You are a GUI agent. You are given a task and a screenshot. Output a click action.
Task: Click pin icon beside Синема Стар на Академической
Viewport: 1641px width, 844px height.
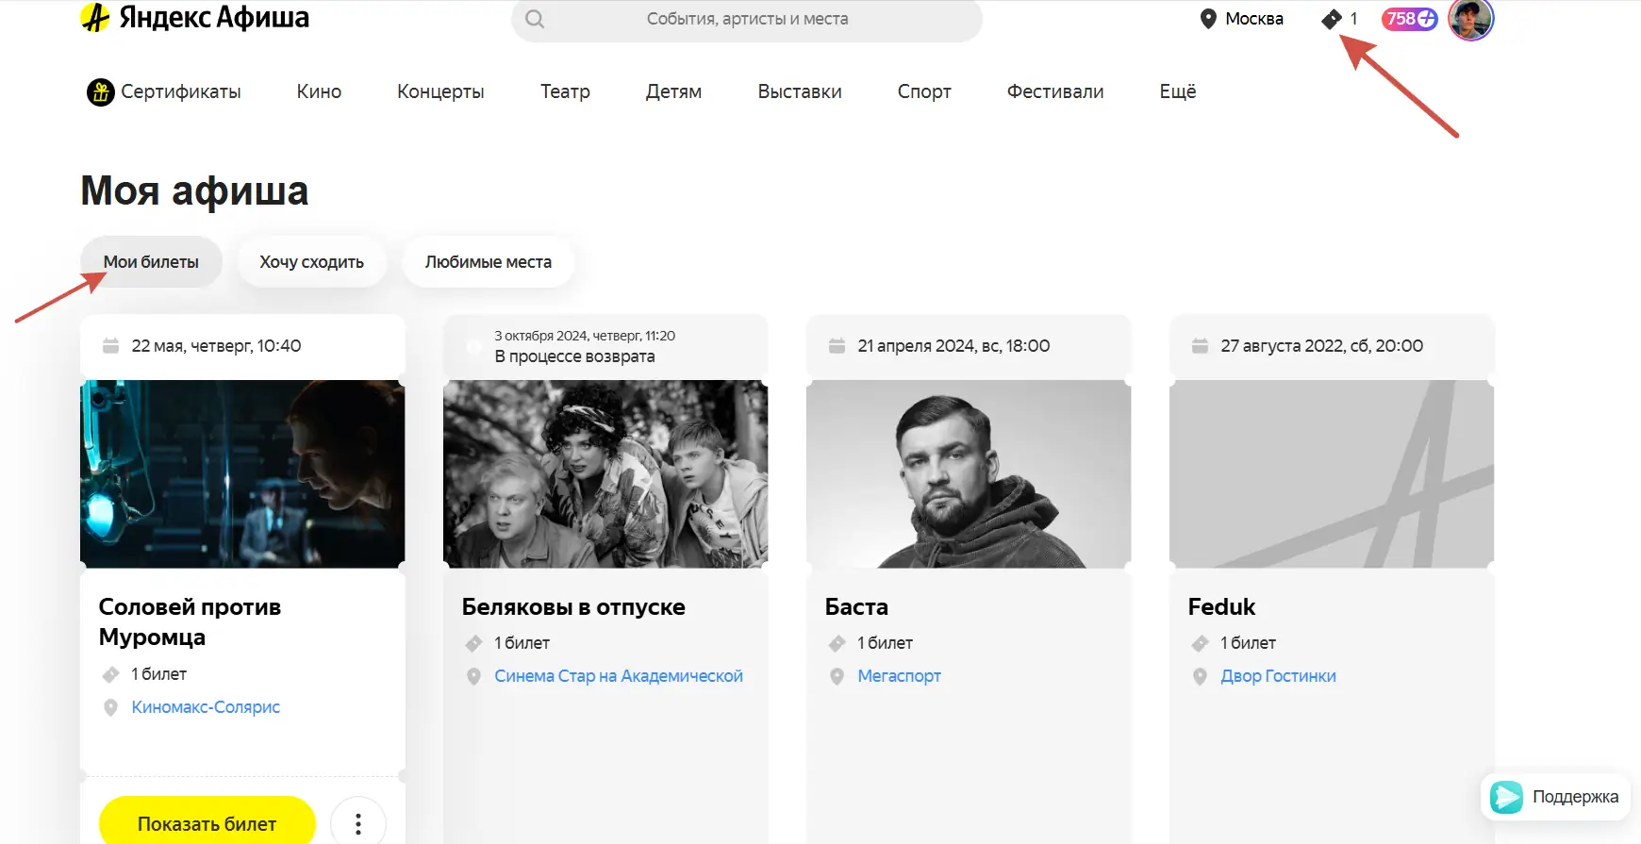[x=473, y=676]
